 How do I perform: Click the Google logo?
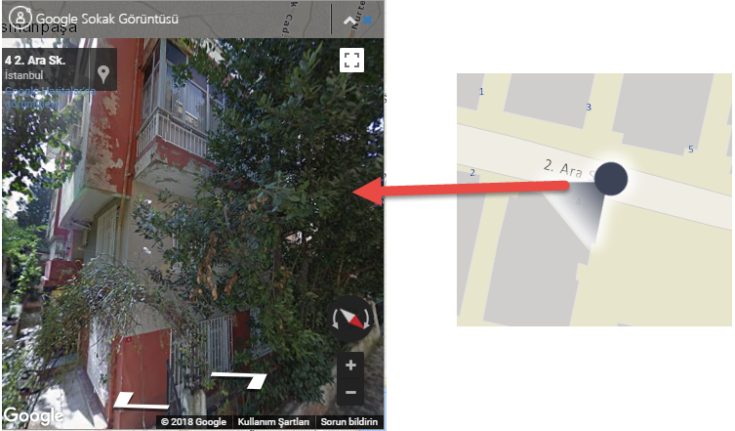tap(33, 415)
